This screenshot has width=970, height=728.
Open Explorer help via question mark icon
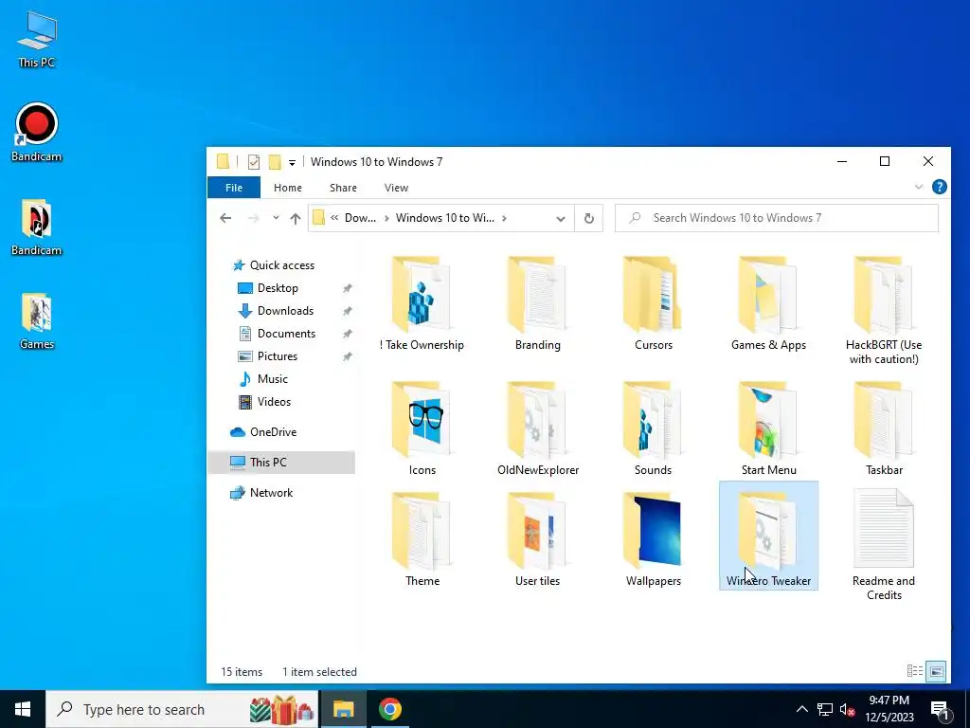pos(939,187)
